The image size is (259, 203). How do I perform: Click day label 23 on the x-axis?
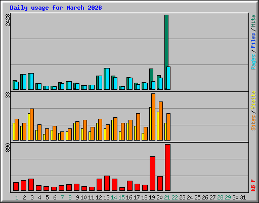pyautogui.click(x=182, y=197)
